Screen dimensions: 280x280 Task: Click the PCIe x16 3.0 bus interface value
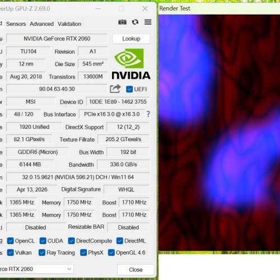[x=112, y=114]
